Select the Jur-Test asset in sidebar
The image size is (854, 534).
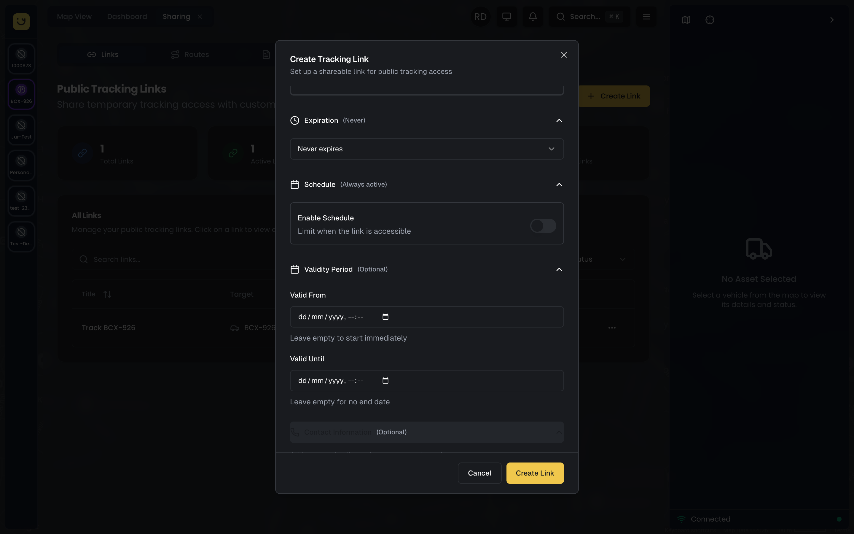click(21, 130)
